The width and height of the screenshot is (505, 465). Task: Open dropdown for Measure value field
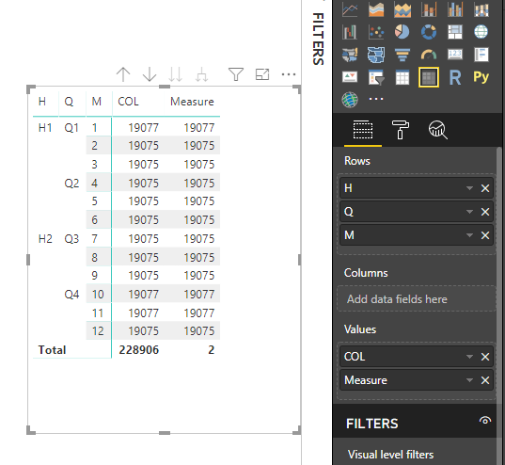point(469,380)
